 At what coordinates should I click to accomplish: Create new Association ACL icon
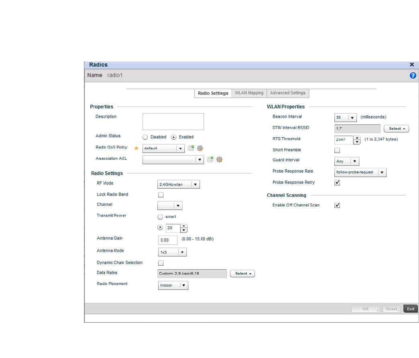click(210, 159)
